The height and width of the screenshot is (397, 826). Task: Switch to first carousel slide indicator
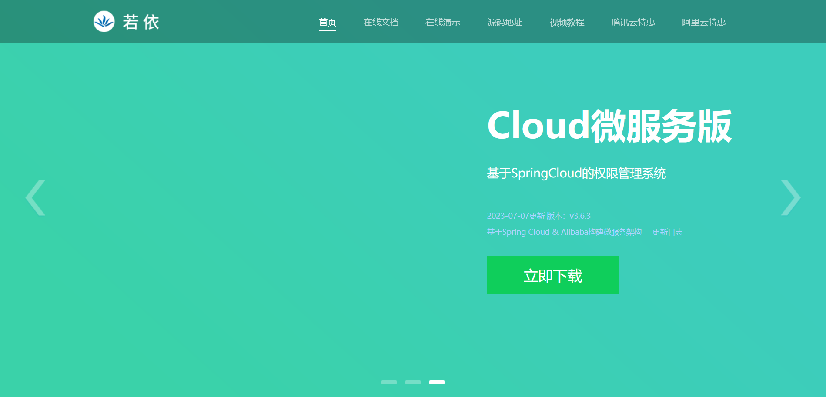coord(389,383)
